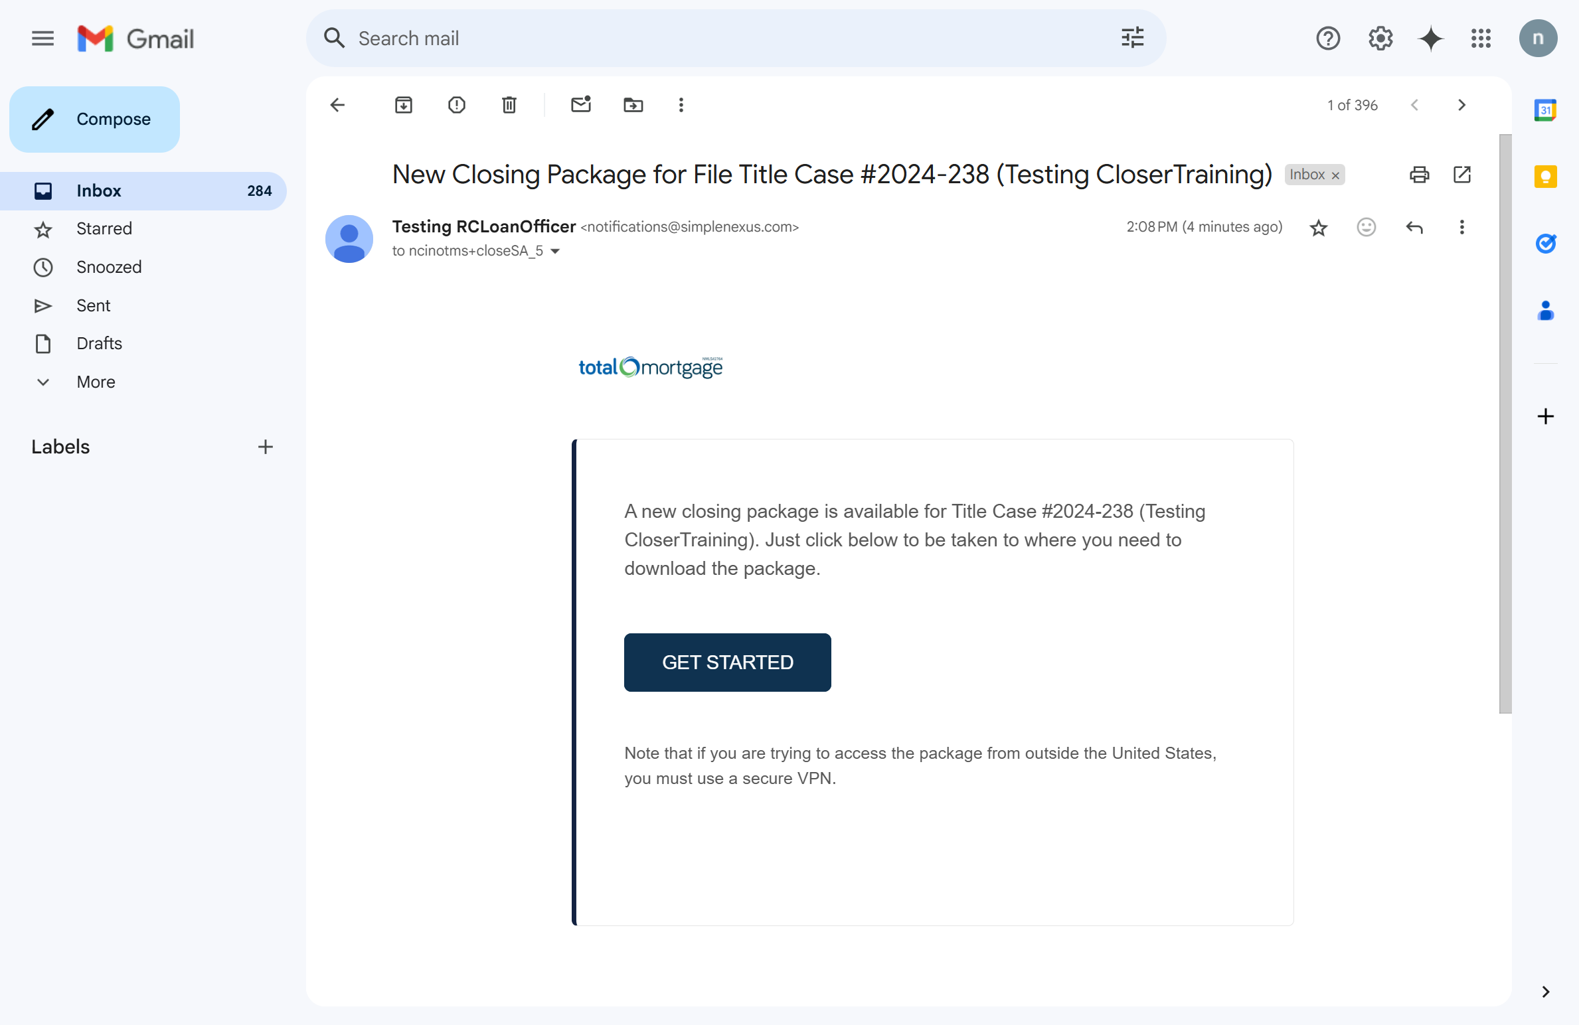Show recipient details dropdown arrow
1579x1025 pixels.
click(555, 251)
